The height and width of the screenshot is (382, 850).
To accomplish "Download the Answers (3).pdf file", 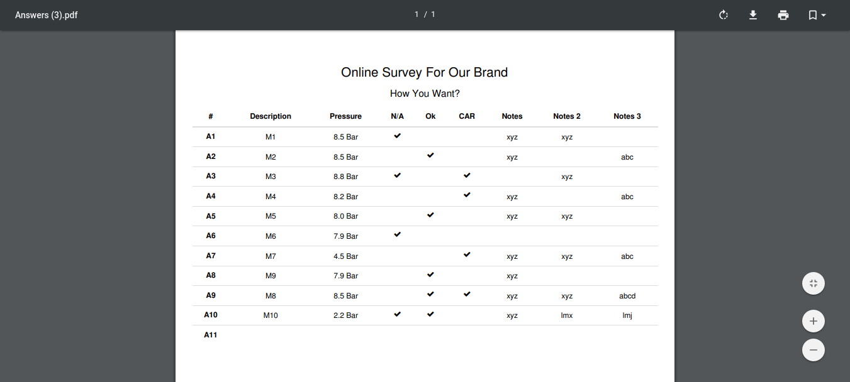I will (x=753, y=15).
